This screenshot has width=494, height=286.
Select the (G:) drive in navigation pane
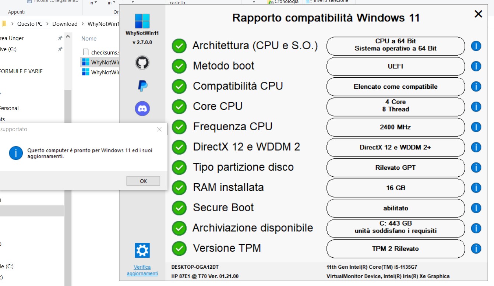pos(8,49)
